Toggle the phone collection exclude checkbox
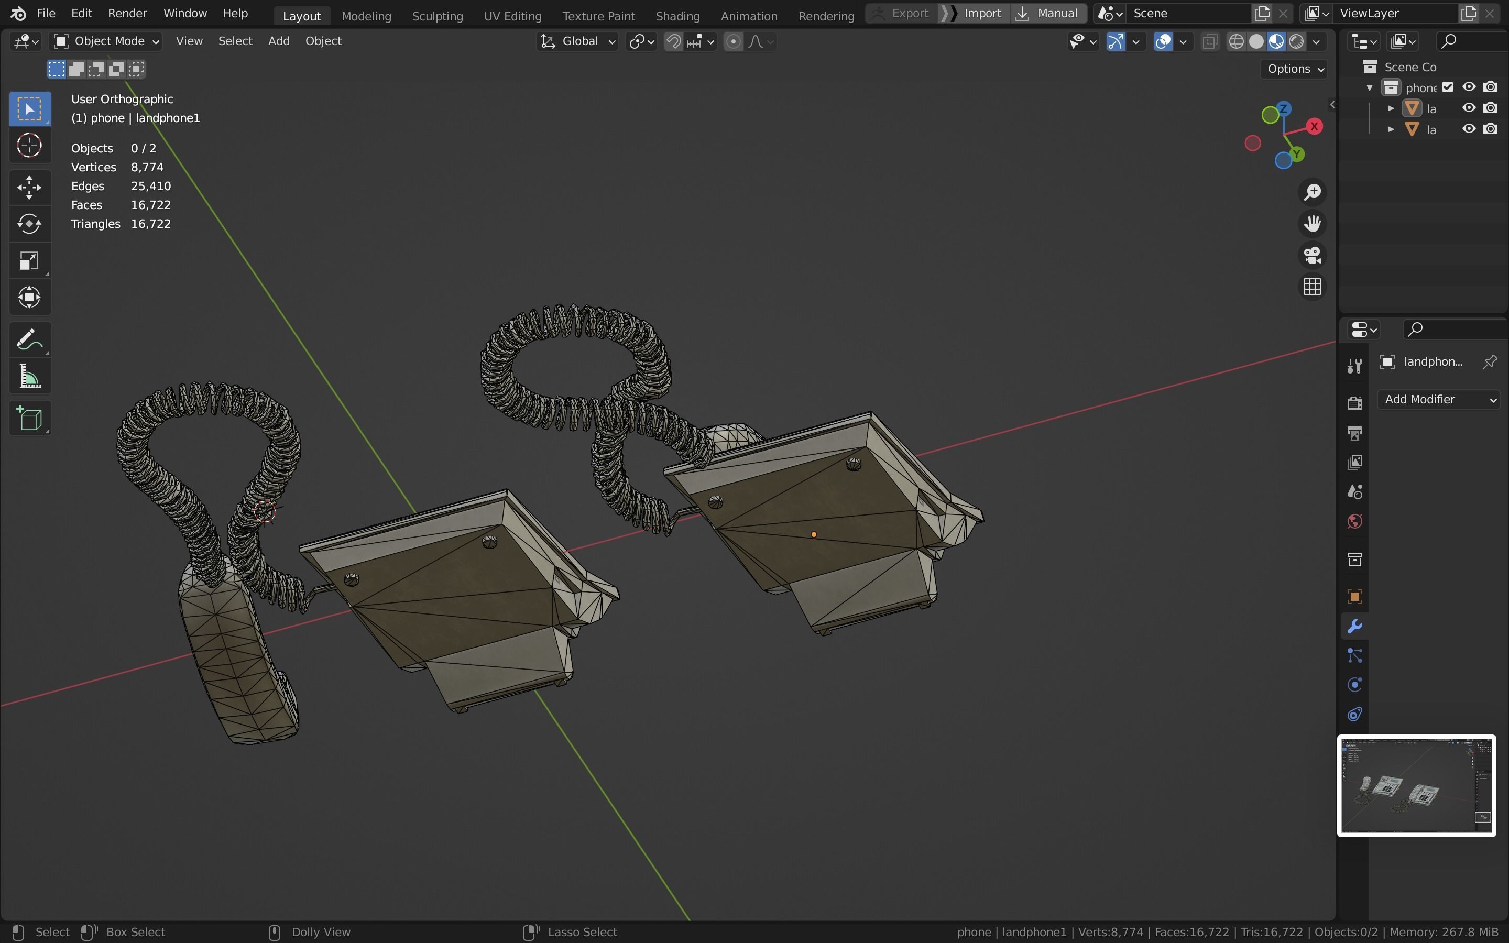 pos(1448,87)
